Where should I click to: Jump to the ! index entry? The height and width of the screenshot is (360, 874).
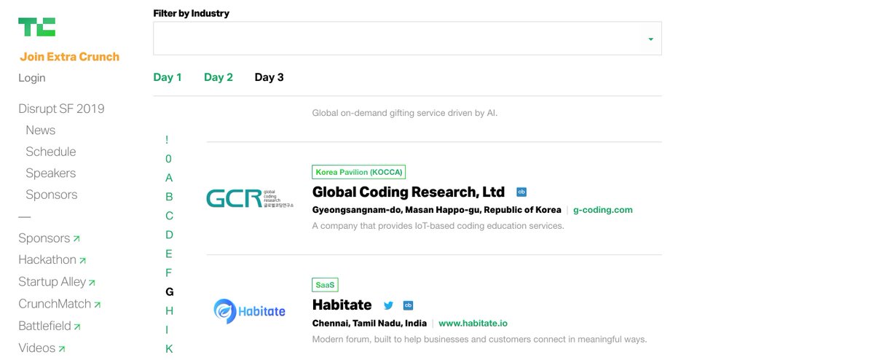pyautogui.click(x=167, y=140)
